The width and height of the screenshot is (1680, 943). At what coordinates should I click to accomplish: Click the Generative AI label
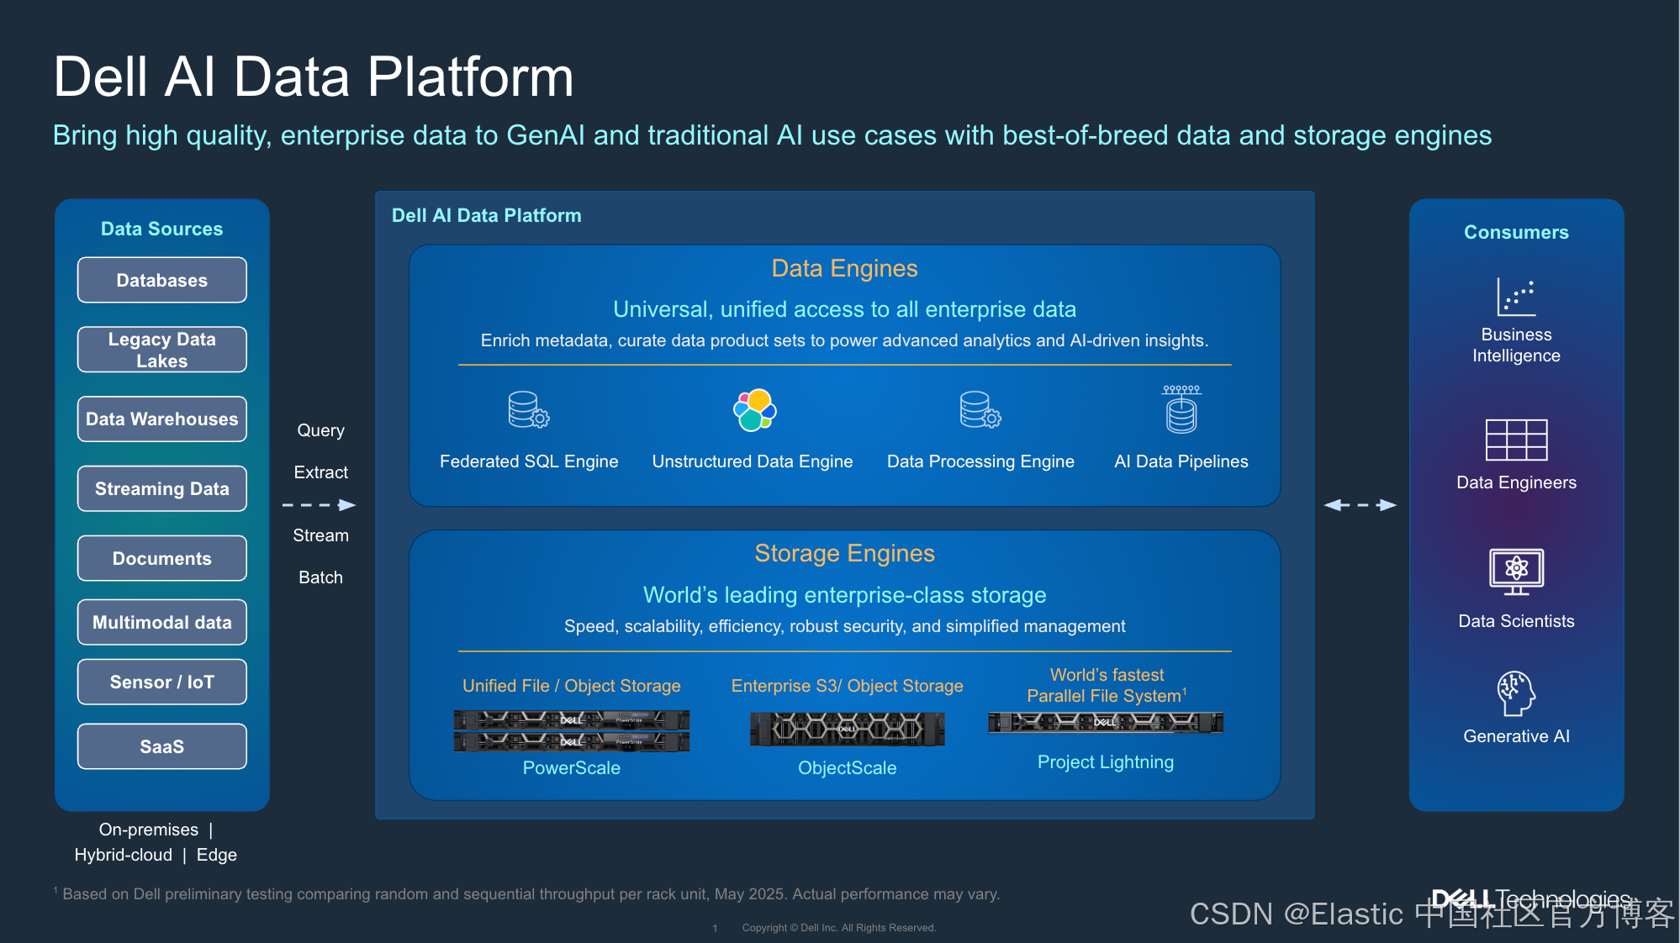[x=1516, y=736]
